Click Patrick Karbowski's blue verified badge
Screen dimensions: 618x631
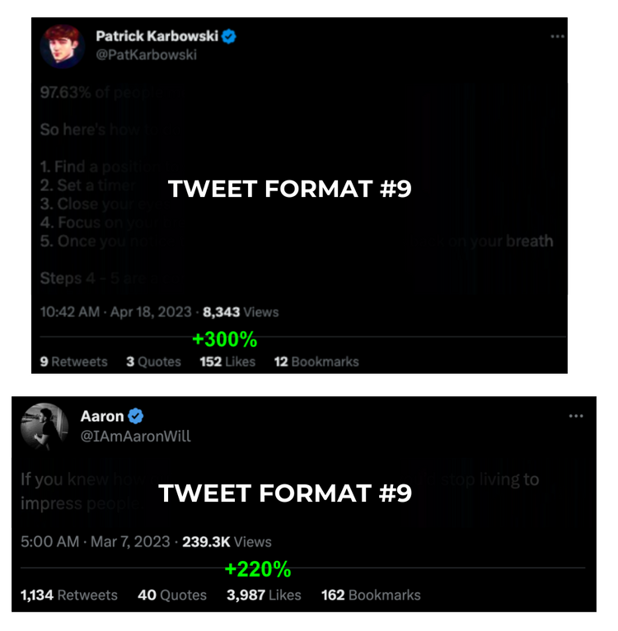(x=229, y=36)
